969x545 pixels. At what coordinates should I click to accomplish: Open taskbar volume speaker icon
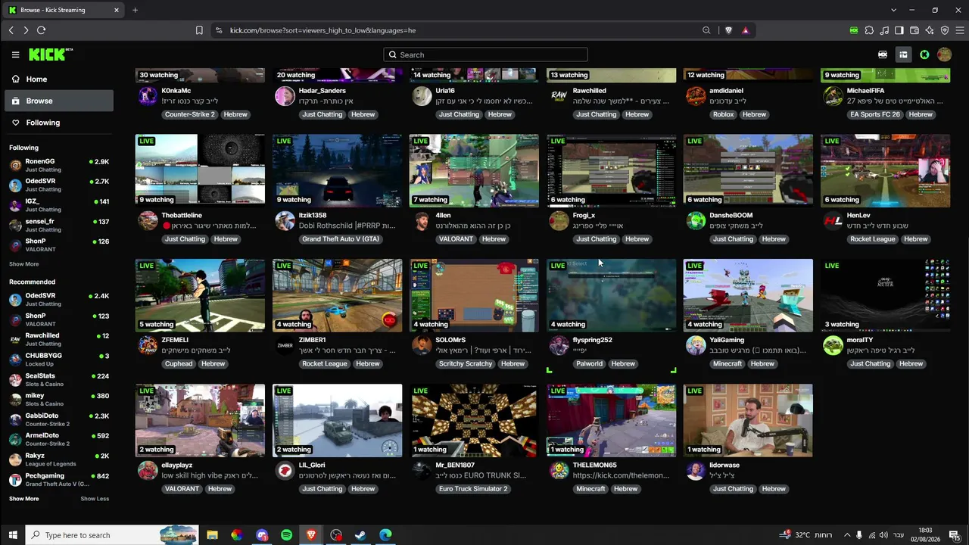click(x=884, y=535)
